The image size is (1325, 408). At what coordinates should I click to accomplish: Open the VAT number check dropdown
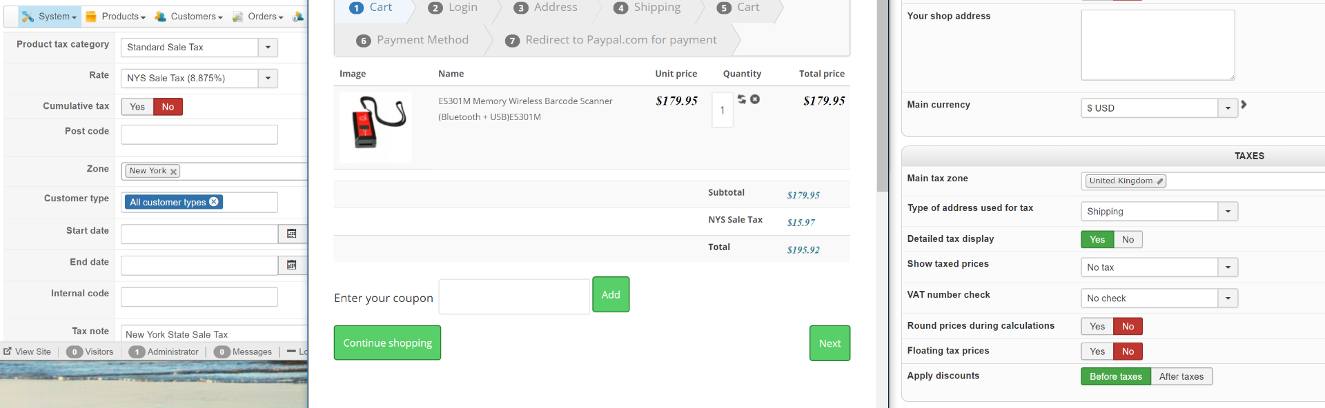(x=1228, y=298)
